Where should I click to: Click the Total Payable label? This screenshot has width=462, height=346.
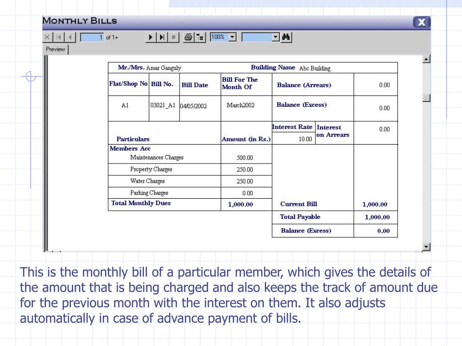click(300, 217)
